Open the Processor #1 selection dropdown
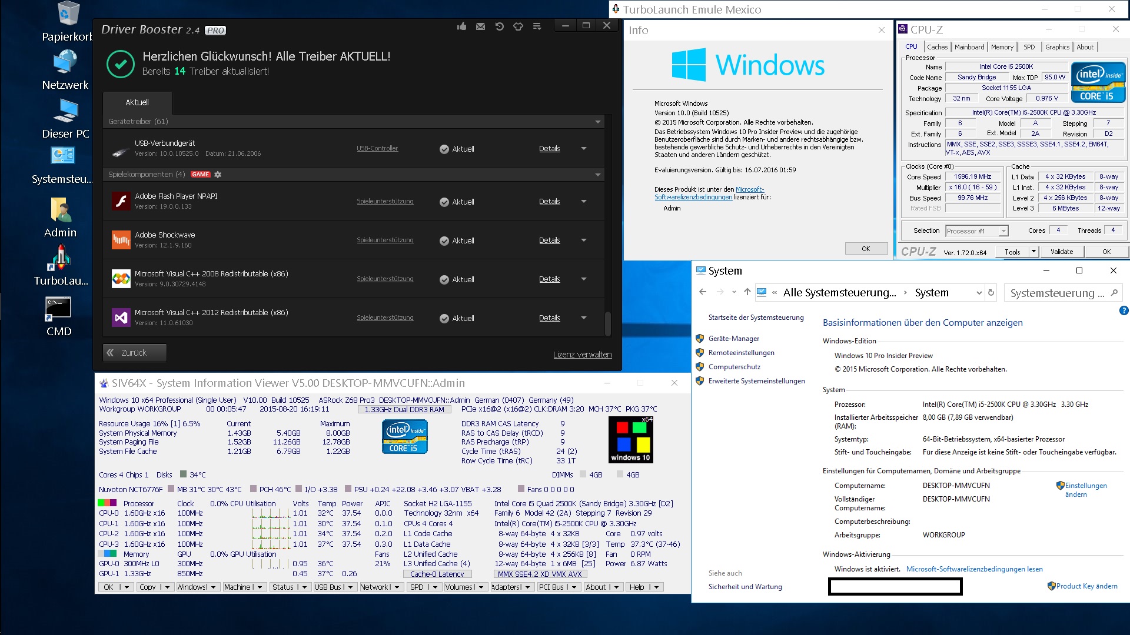Screen dimensions: 1130x635 (x=1003, y=231)
